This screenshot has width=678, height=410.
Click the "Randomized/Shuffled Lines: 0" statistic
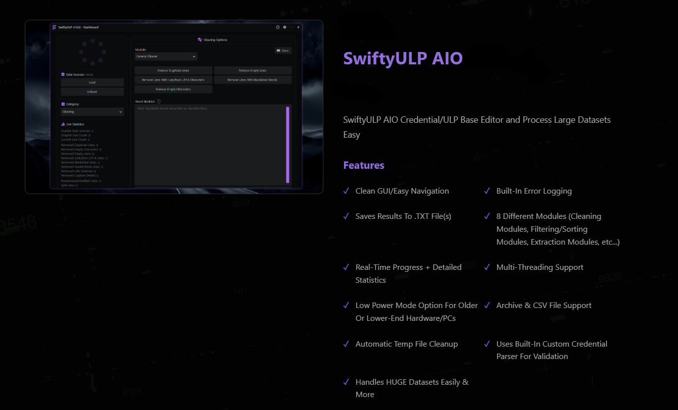(x=81, y=181)
